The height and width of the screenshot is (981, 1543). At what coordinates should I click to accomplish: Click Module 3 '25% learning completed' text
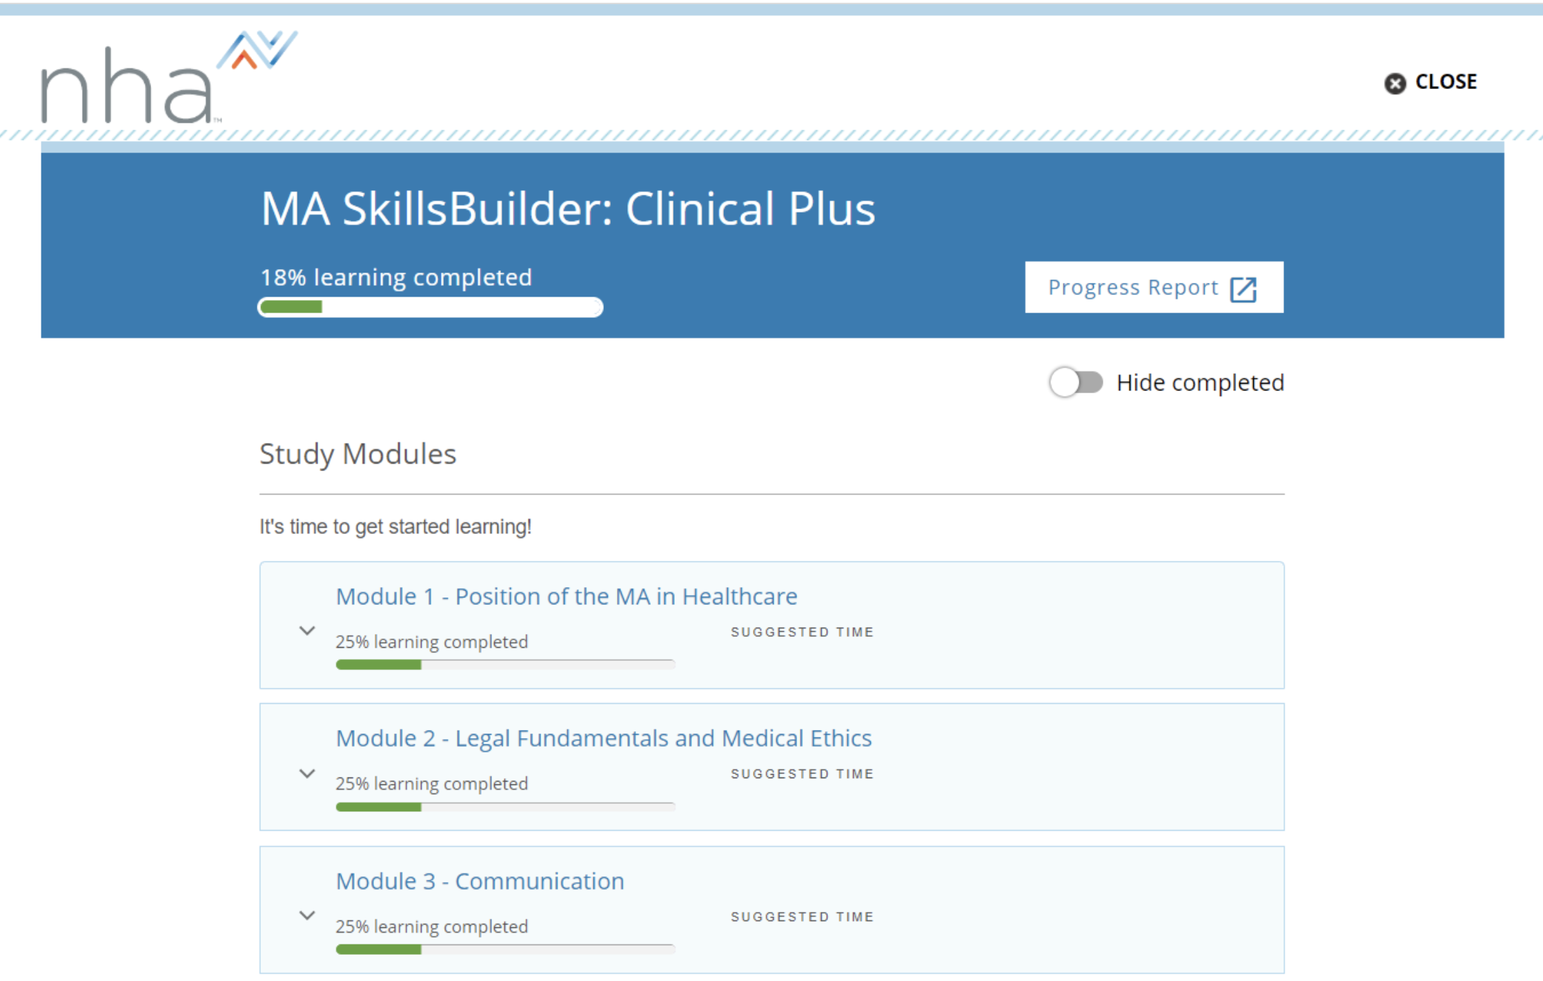point(431,926)
